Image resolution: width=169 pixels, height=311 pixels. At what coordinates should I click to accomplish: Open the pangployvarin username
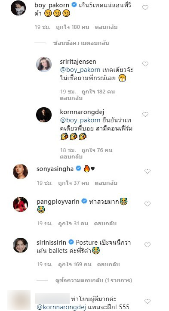pyautogui.click(x=58, y=202)
